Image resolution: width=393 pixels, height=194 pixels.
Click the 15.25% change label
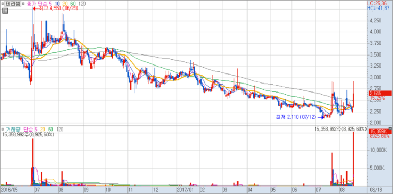[x=377, y=98]
